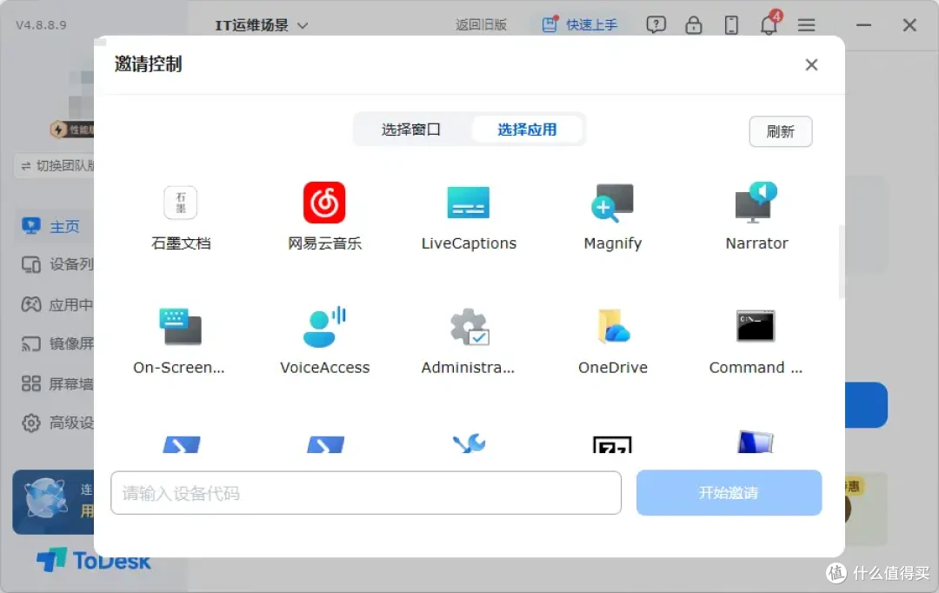The image size is (939, 593).
Task: Focus the 请输入设备代码 input field
Action: click(x=366, y=492)
